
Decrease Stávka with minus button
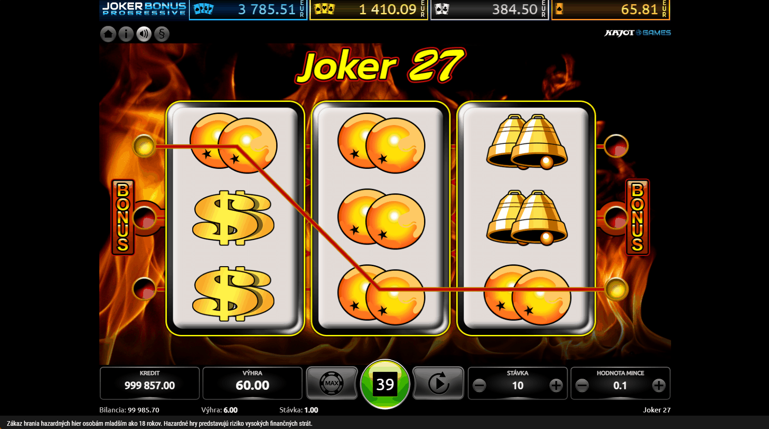(x=479, y=385)
